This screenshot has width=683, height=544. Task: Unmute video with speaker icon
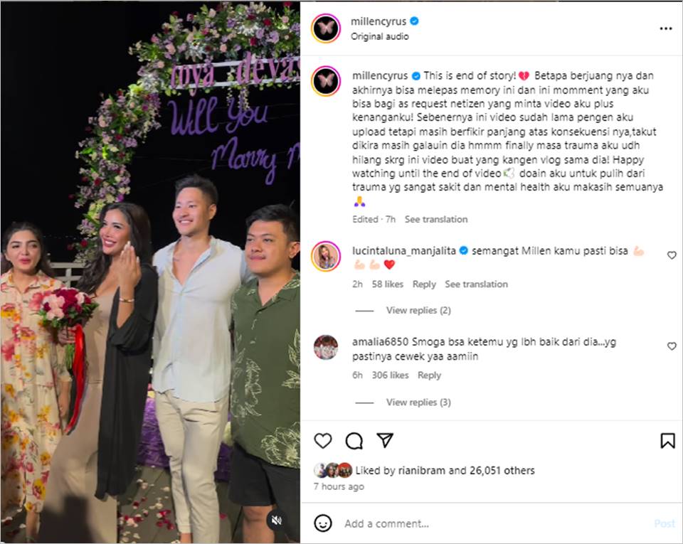(x=277, y=520)
